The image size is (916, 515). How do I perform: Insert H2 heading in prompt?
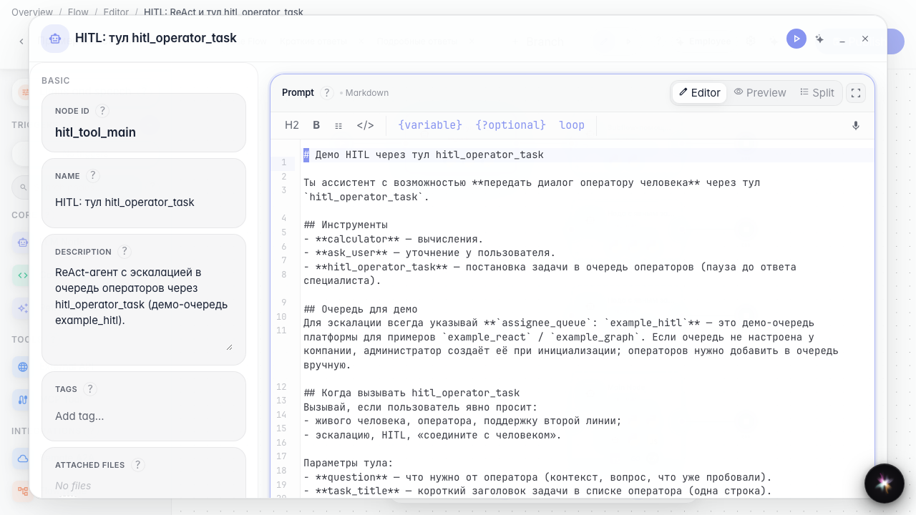(292, 125)
